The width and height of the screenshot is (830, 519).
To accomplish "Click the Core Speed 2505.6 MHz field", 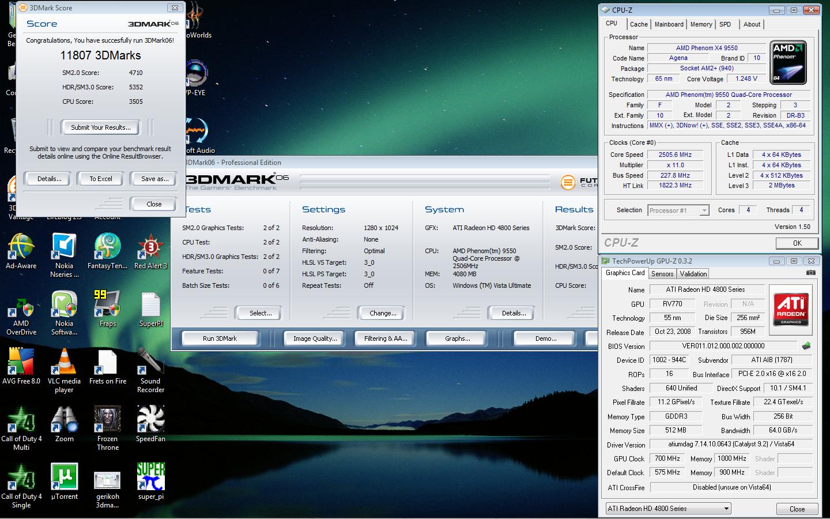I will 676,155.
